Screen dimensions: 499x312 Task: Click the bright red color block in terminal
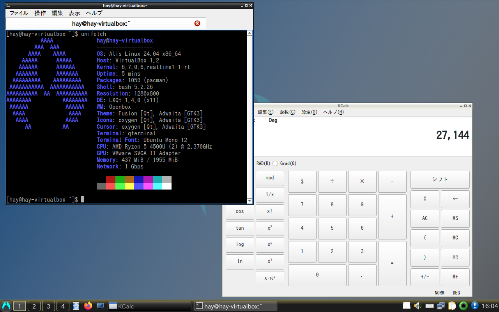click(111, 186)
